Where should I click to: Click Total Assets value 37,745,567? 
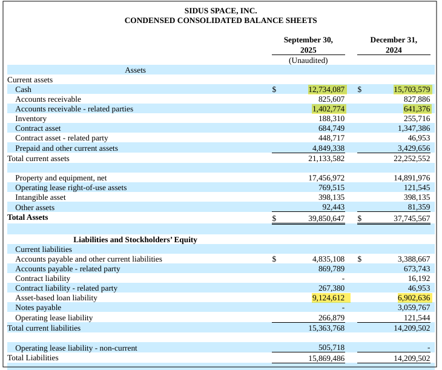(412, 219)
